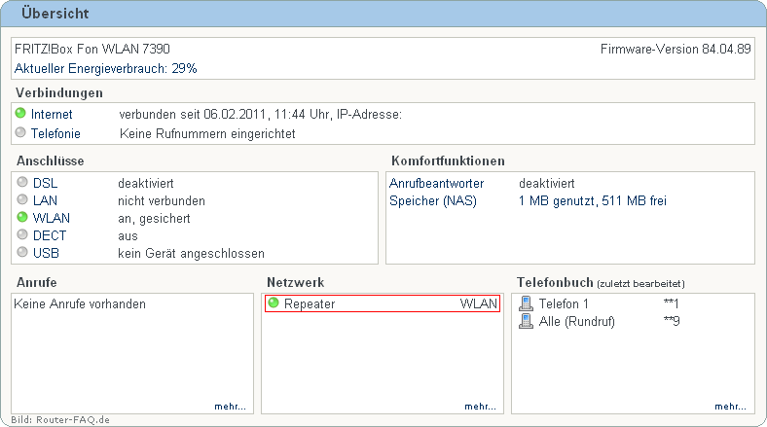Click the Anrufe section heading

coord(37,282)
